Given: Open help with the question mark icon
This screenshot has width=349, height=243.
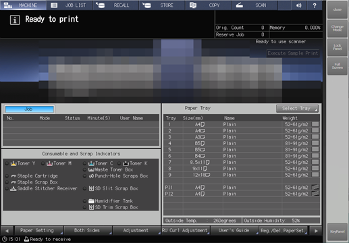Looking at the screenshot, I should pos(315,5).
